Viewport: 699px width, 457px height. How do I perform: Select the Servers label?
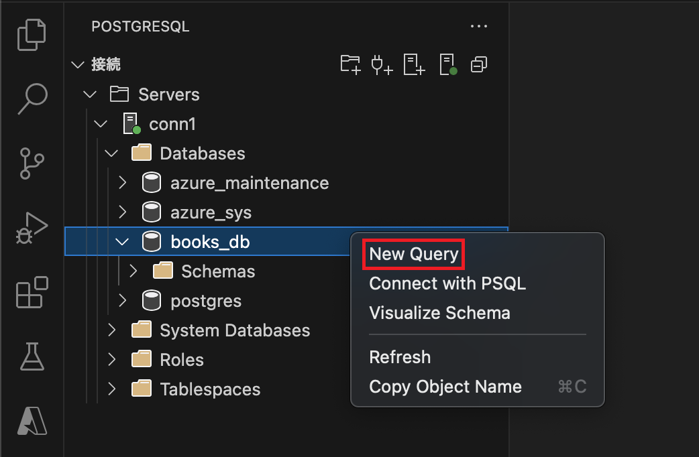pyautogui.click(x=169, y=94)
